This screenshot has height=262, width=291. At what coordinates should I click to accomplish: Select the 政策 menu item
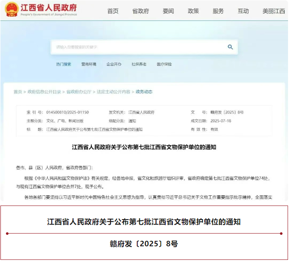click(193, 11)
